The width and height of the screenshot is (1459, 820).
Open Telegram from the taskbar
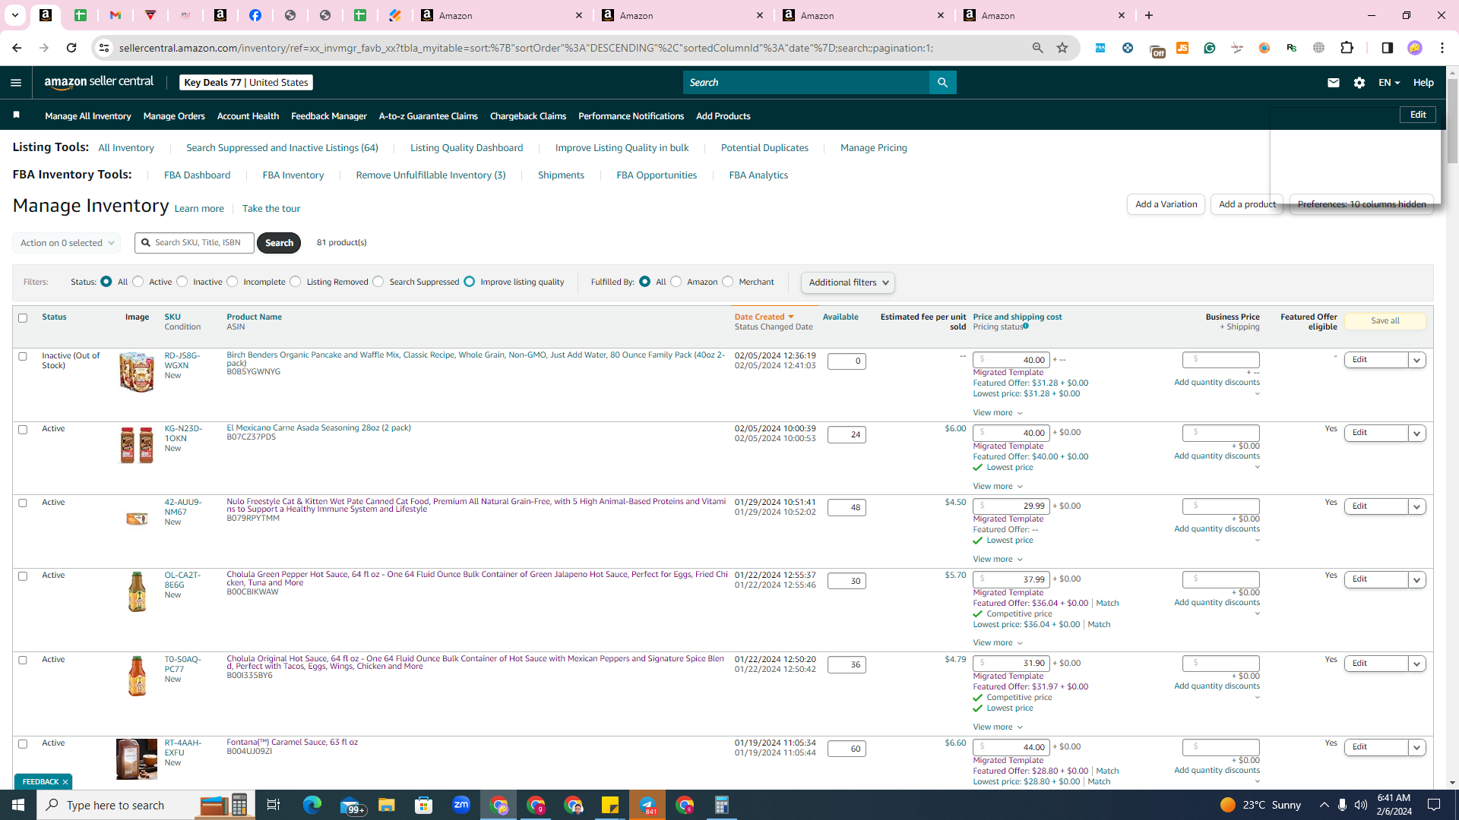(x=647, y=805)
